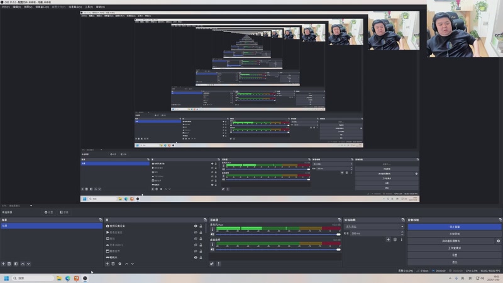Show hidden system tray icons chevron
Viewport: 503px width, 283px height.
450,278
